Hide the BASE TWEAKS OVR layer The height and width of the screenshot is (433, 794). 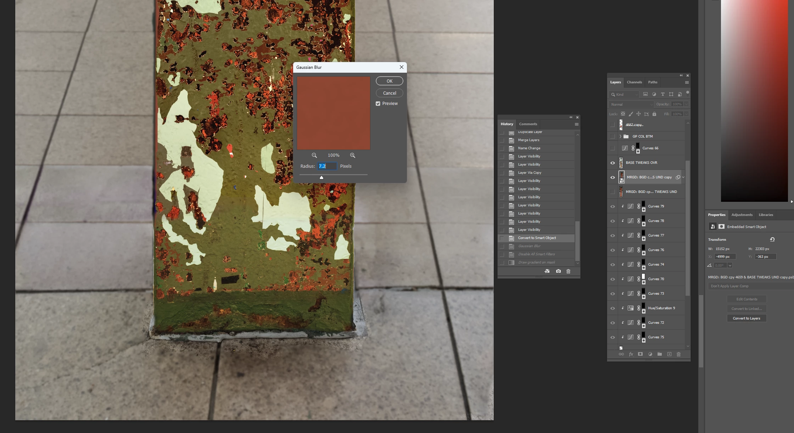(613, 163)
